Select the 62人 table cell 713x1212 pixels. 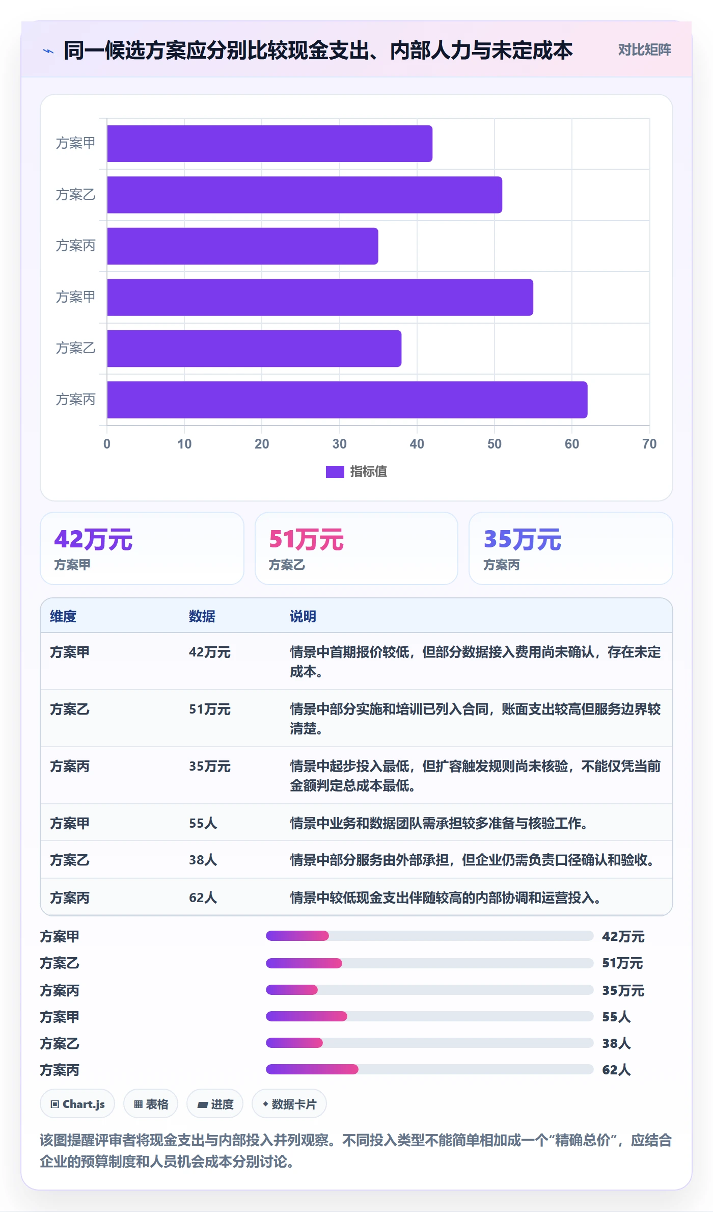pyautogui.click(x=203, y=898)
